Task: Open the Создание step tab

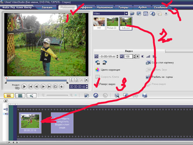Action: 161,7
